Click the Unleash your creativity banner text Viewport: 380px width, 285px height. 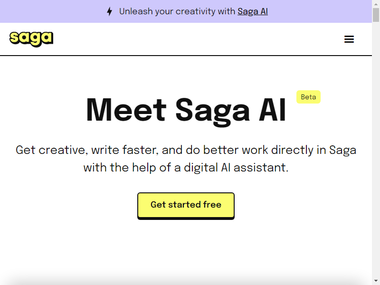[176, 11]
